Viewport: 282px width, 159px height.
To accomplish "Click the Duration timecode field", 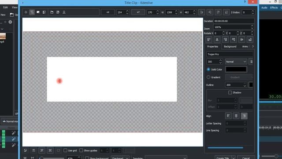I will coord(234,21).
